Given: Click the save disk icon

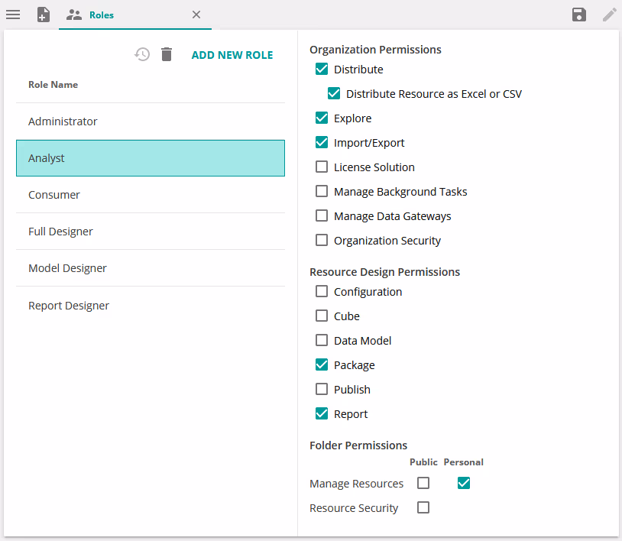Looking at the screenshot, I should pyautogui.click(x=579, y=15).
